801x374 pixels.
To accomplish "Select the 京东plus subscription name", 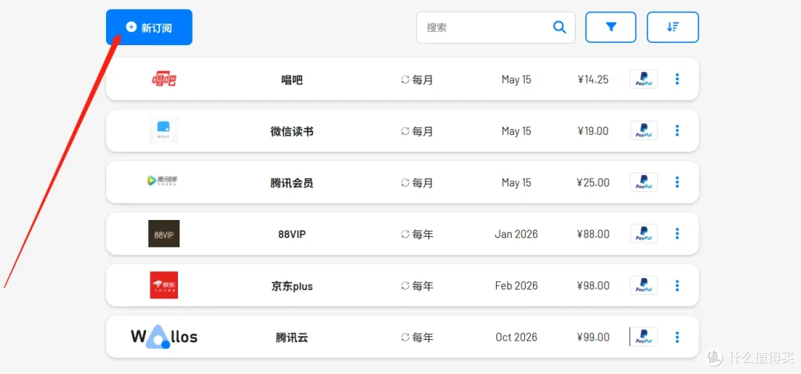I will [292, 287].
